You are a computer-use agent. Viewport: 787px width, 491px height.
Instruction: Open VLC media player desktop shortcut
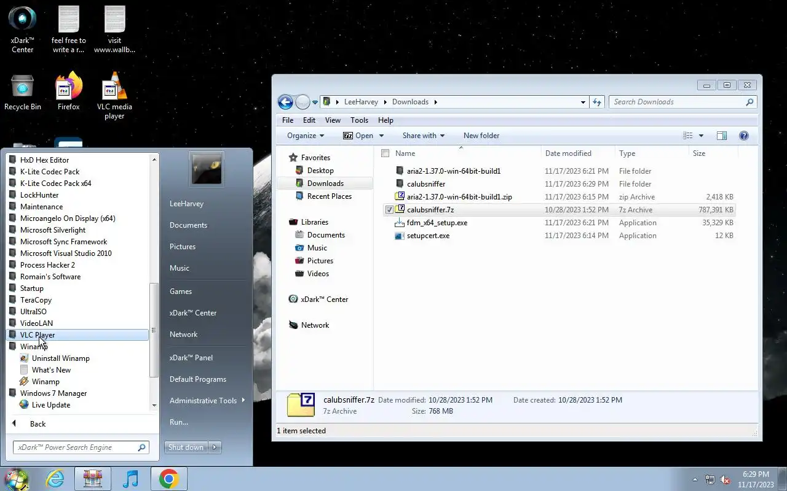click(114, 95)
